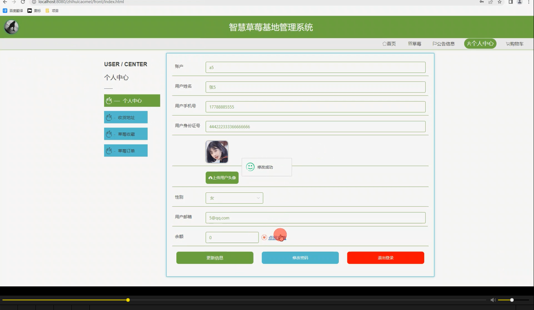This screenshot has width=534, height=310.
Task: Click the 修改密码 change password button
Action: point(300,258)
